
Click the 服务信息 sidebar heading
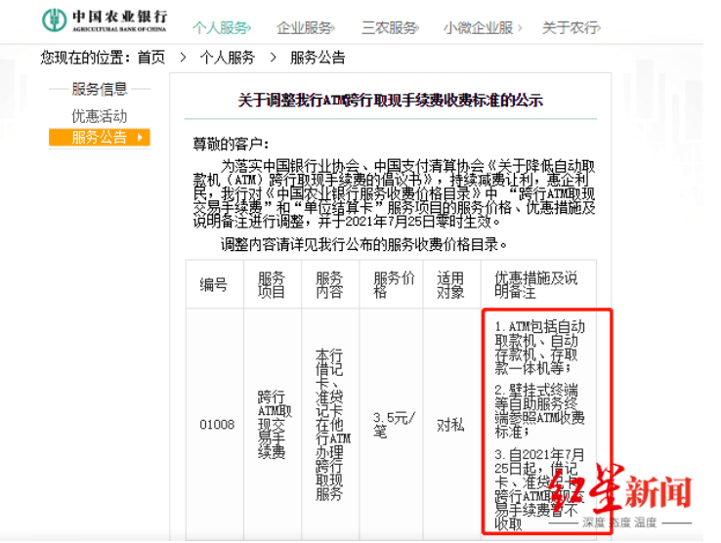[x=100, y=89]
